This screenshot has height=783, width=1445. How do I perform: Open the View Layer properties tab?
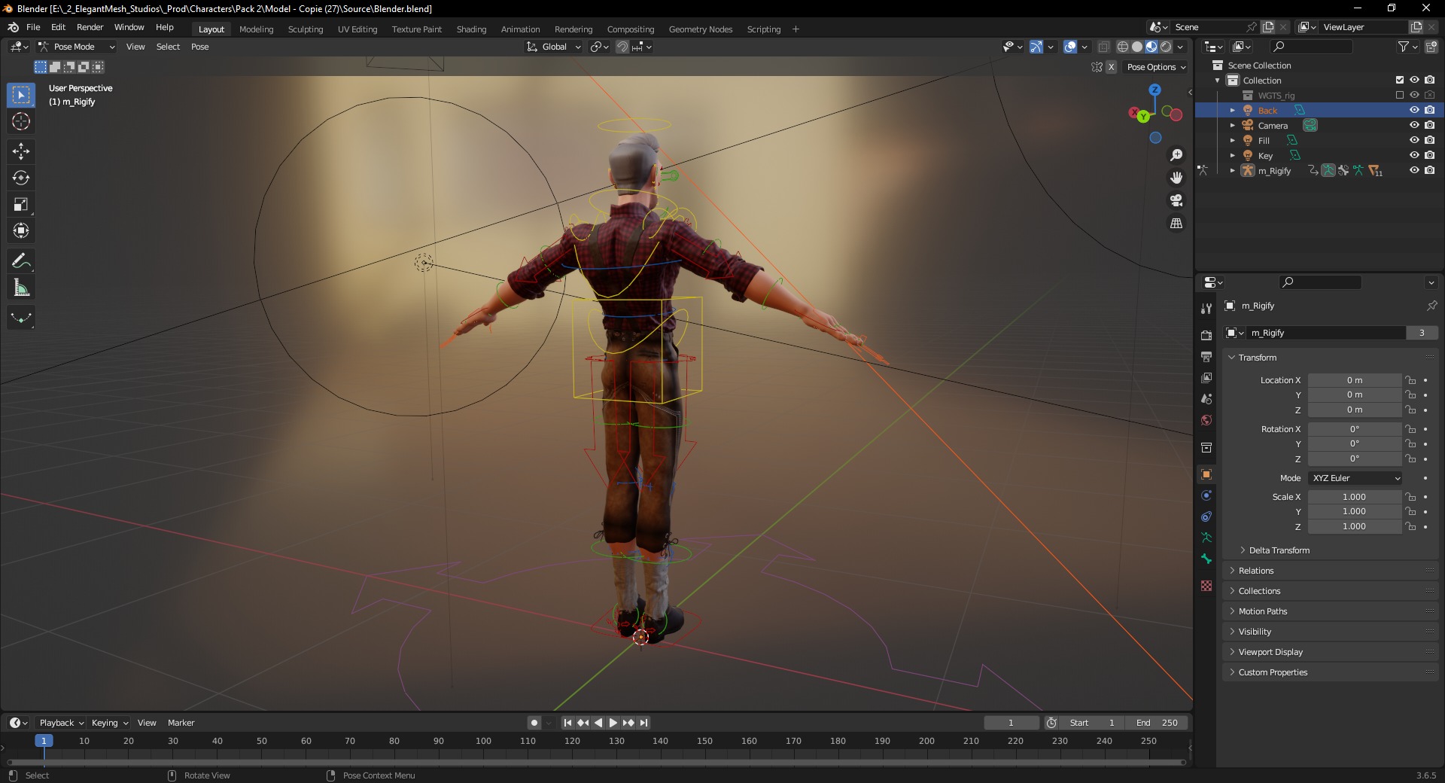pyautogui.click(x=1206, y=377)
